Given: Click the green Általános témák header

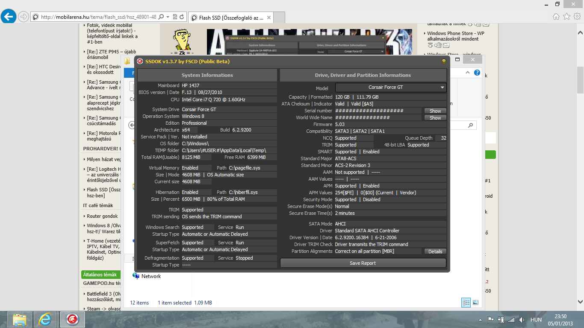Looking at the screenshot, I should pyautogui.click(x=101, y=275).
